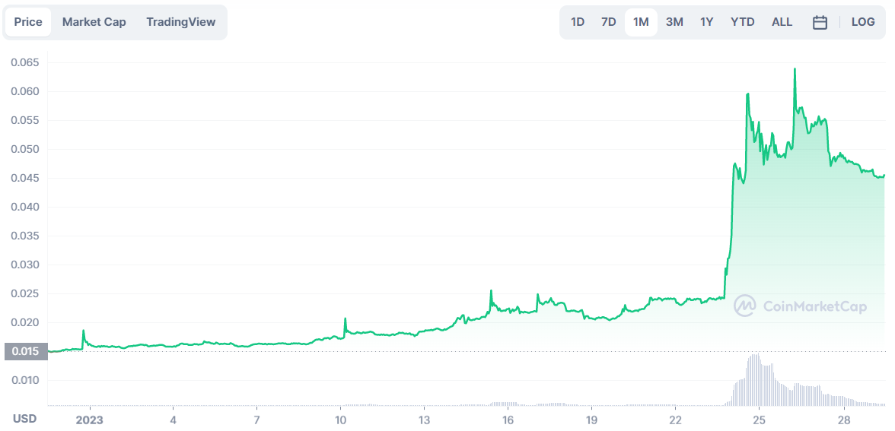The height and width of the screenshot is (431, 895).
Task: Select the YTD time range
Action: 743,22
